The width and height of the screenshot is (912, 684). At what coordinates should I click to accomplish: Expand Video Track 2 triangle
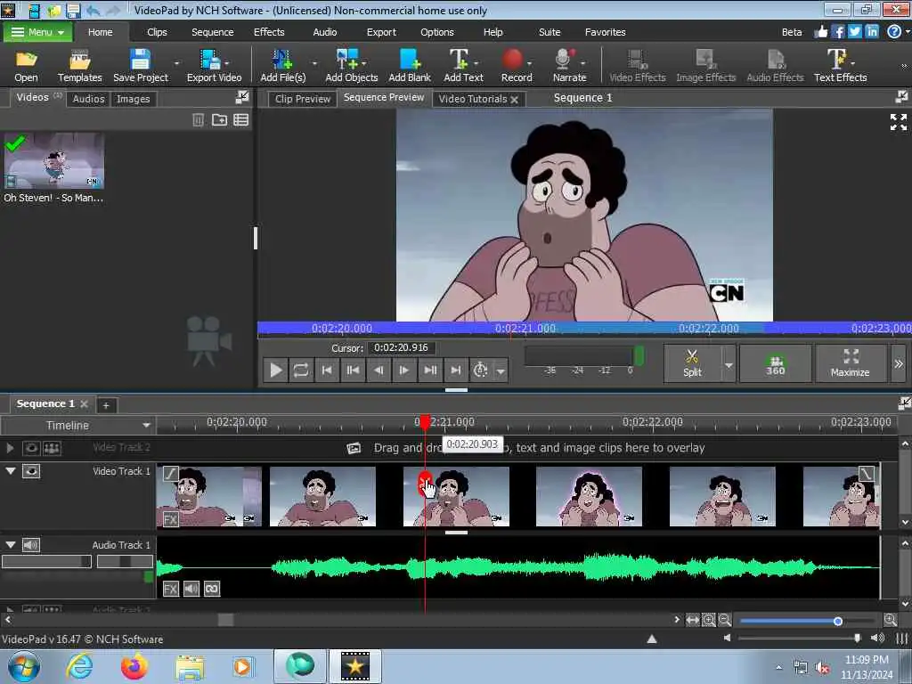coord(10,448)
